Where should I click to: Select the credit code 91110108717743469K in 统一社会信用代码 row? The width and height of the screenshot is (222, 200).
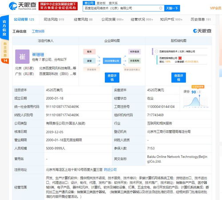(63, 106)
